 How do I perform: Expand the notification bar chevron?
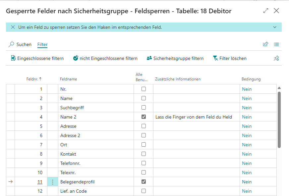pos(274,27)
